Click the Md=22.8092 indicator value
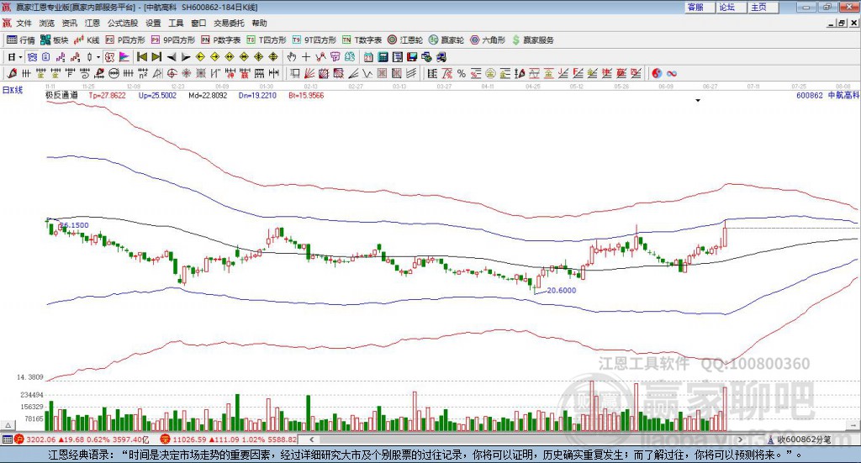This screenshot has width=861, height=463. 208,95
